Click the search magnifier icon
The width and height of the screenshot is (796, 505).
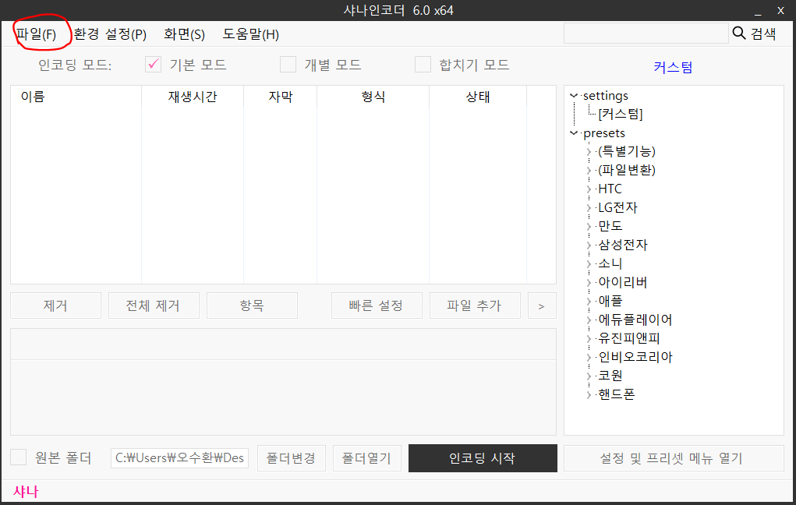(738, 34)
